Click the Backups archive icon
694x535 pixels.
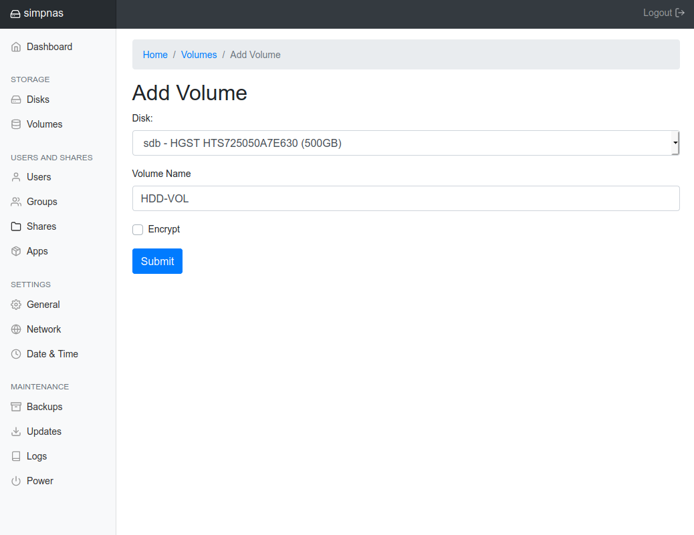[x=16, y=407]
